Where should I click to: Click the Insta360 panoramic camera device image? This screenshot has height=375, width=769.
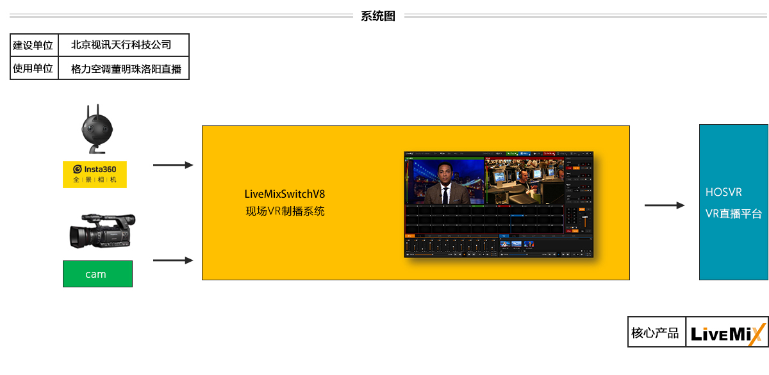point(94,131)
